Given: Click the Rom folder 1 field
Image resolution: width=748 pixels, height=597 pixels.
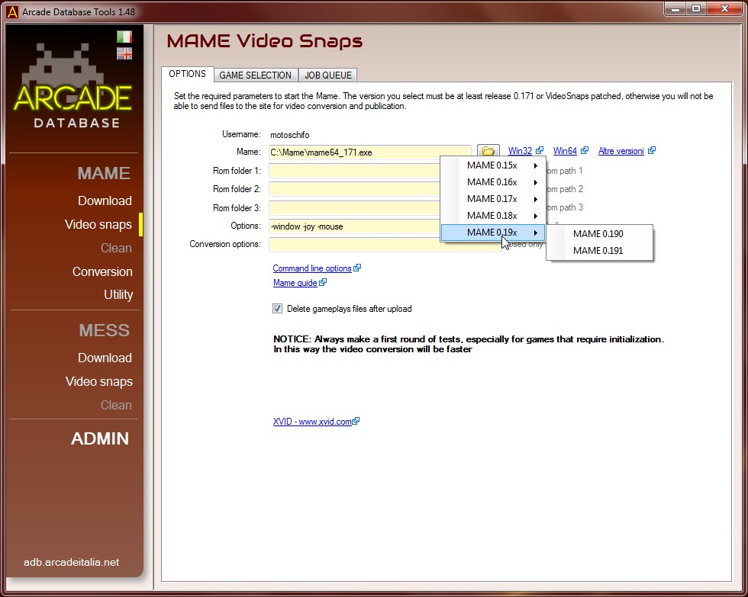Looking at the screenshot, I should (x=354, y=171).
